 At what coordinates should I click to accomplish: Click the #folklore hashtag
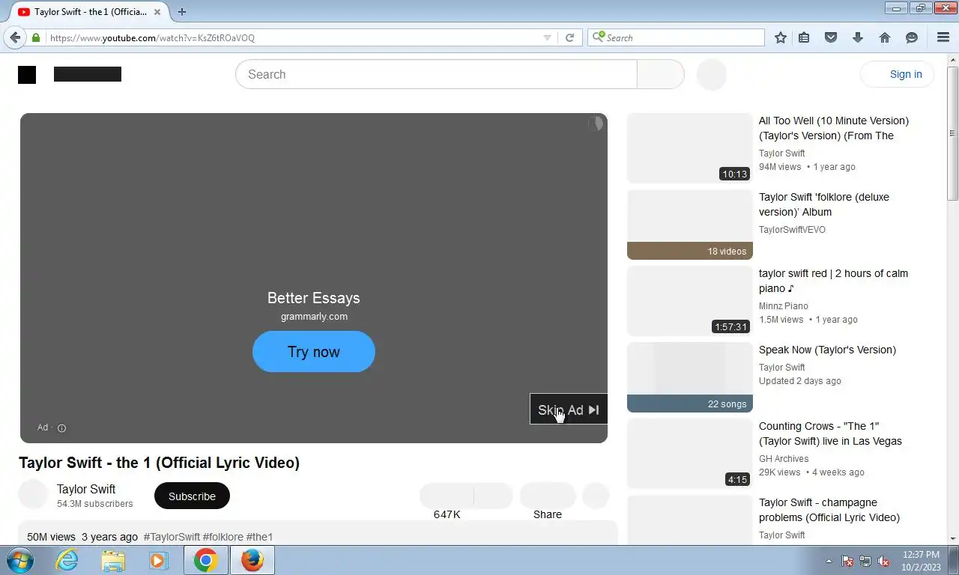click(x=223, y=537)
